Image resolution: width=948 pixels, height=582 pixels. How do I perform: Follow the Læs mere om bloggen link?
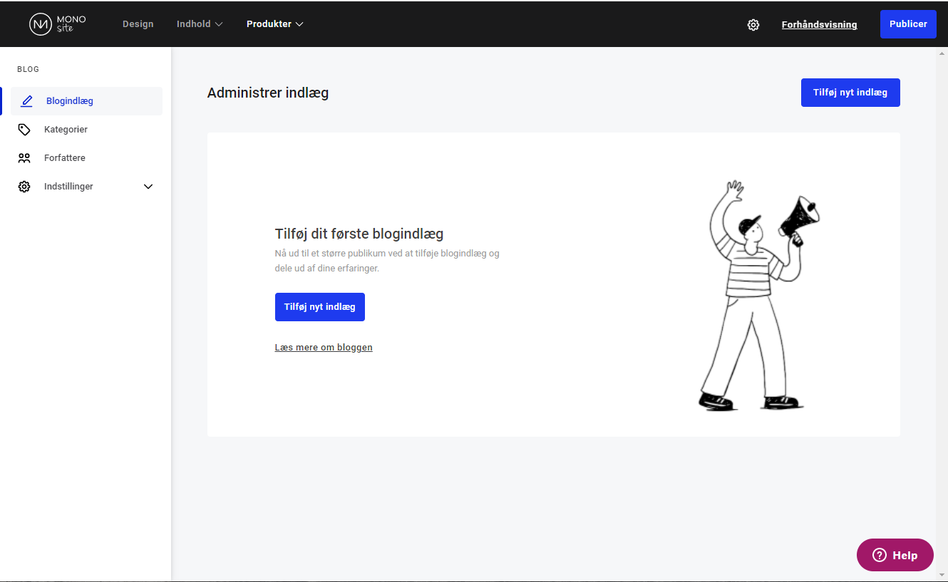(x=324, y=348)
